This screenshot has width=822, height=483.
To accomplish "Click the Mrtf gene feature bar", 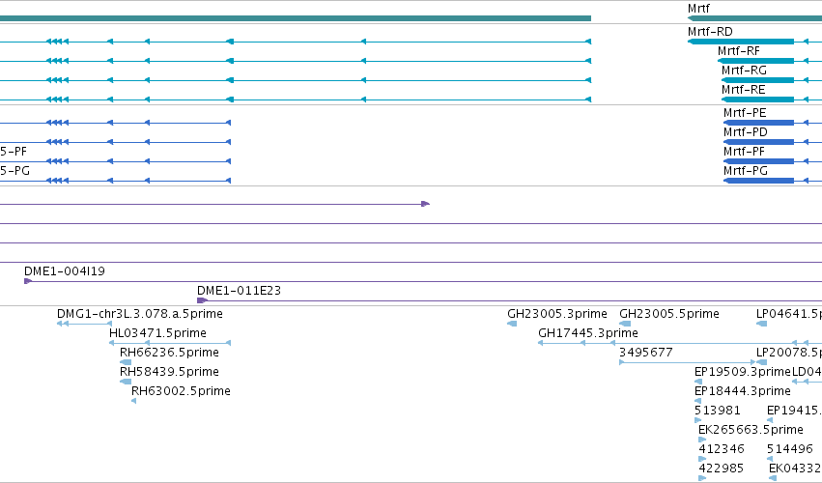I will coord(755,18).
